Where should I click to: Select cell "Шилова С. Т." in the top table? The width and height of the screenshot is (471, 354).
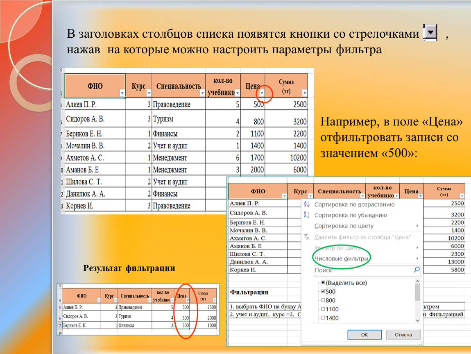(x=95, y=182)
